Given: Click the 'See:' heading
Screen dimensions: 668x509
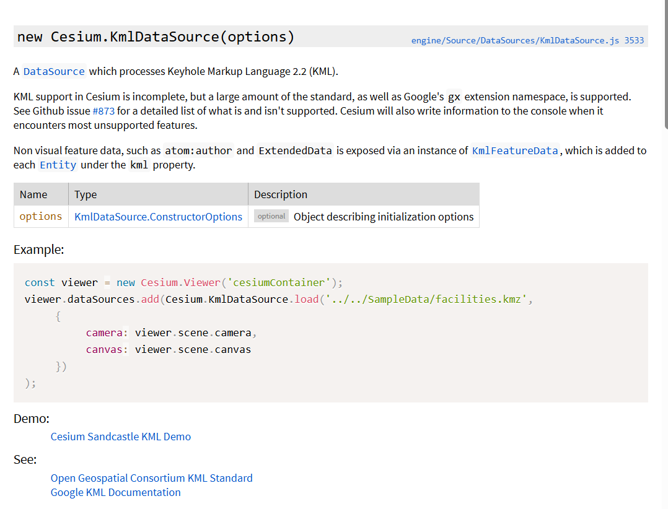Looking at the screenshot, I should [25, 459].
